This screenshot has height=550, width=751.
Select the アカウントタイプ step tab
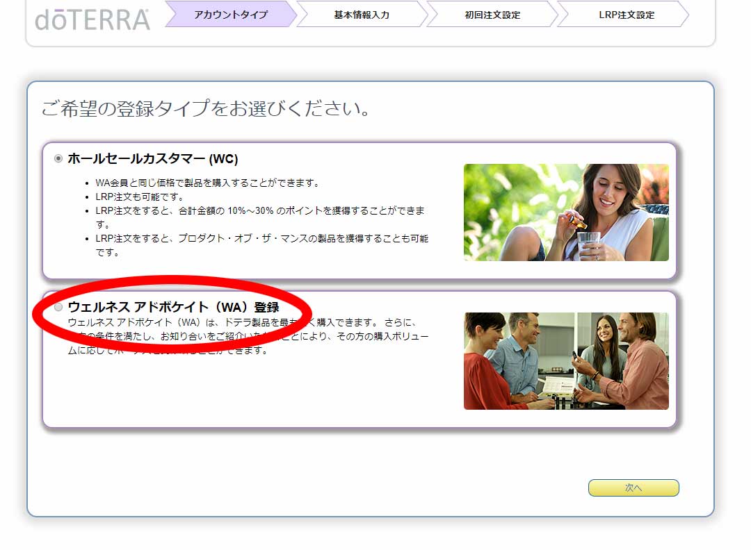pos(232,15)
